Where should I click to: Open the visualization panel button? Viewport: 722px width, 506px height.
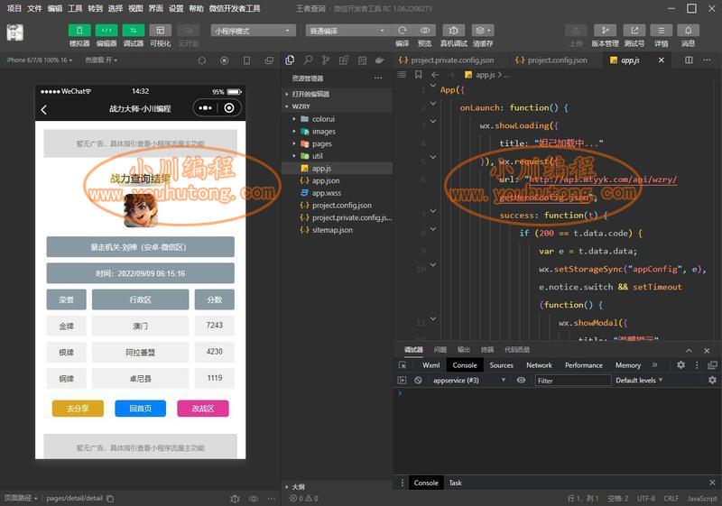click(x=161, y=31)
